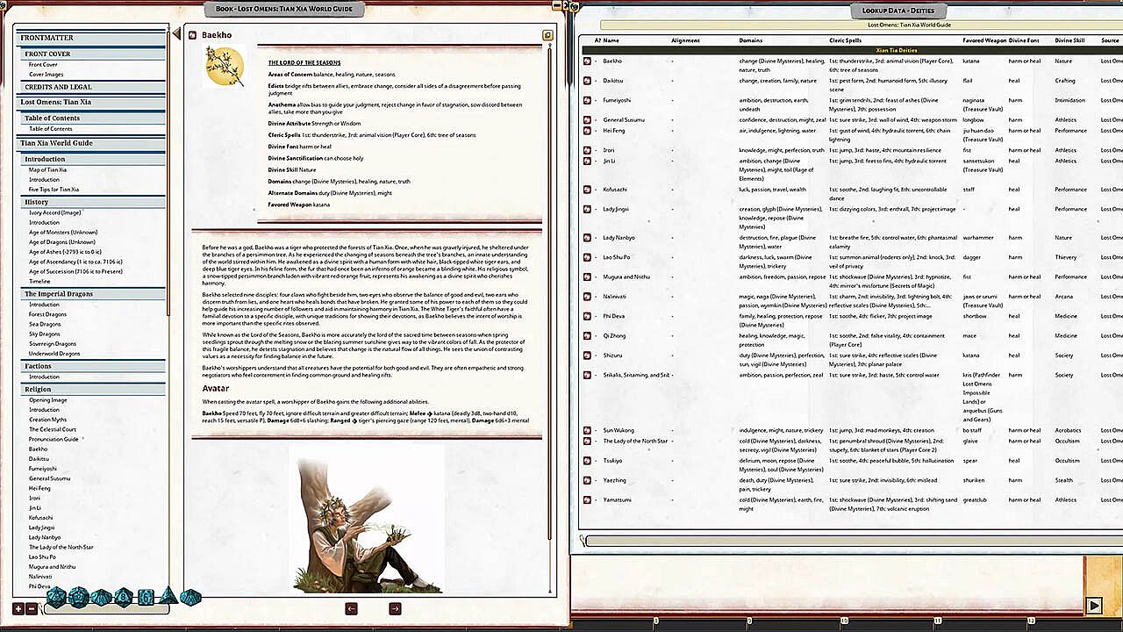Open Ivory Accord (Image) entry
The image size is (1123, 632).
click(55, 212)
